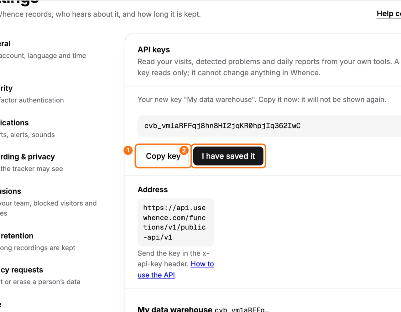This screenshot has height=312, width=401.
Task: Open the section about factor authentication
Action: [x=32, y=94]
